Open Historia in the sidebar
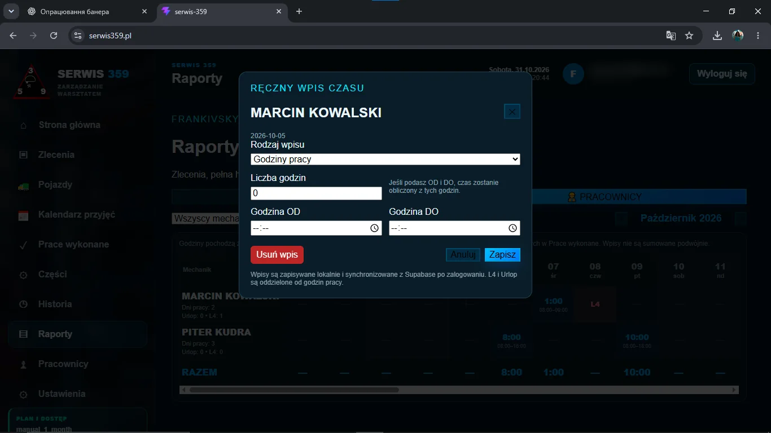This screenshot has height=433, width=771. 78,304
